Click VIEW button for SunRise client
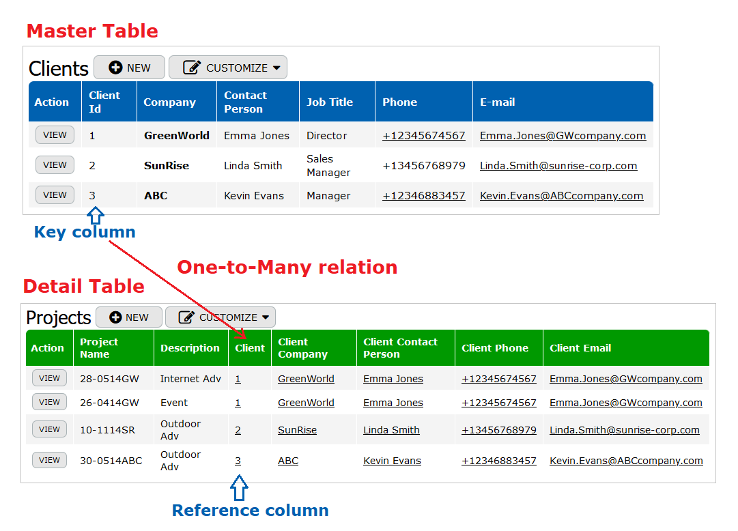Image resolution: width=738 pixels, height=531 pixels. tap(55, 165)
